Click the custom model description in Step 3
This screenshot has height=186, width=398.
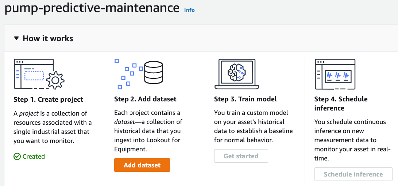(253, 126)
